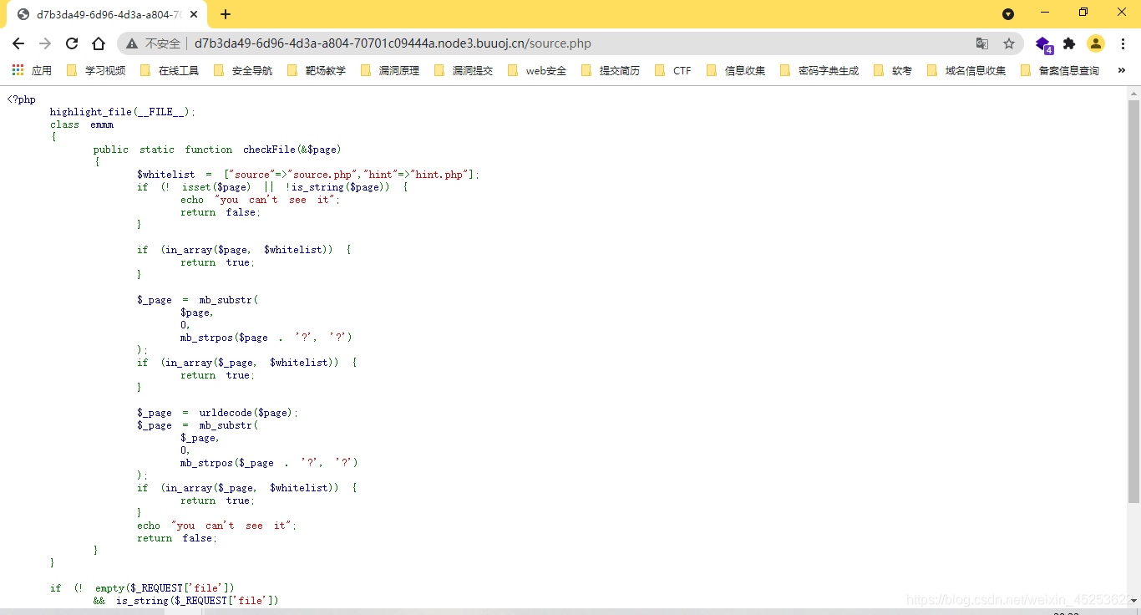Click the '! empty($_REQUEST['file'])' condition
Screen dimensions: 1141x615
pyautogui.click(x=155, y=588)
